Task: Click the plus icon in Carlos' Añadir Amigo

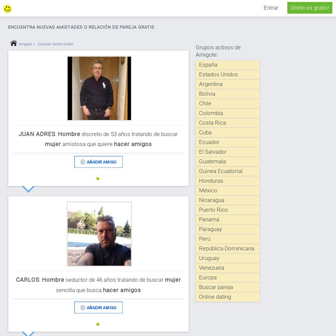Action: pyautogui.click(x=83, y=308)
